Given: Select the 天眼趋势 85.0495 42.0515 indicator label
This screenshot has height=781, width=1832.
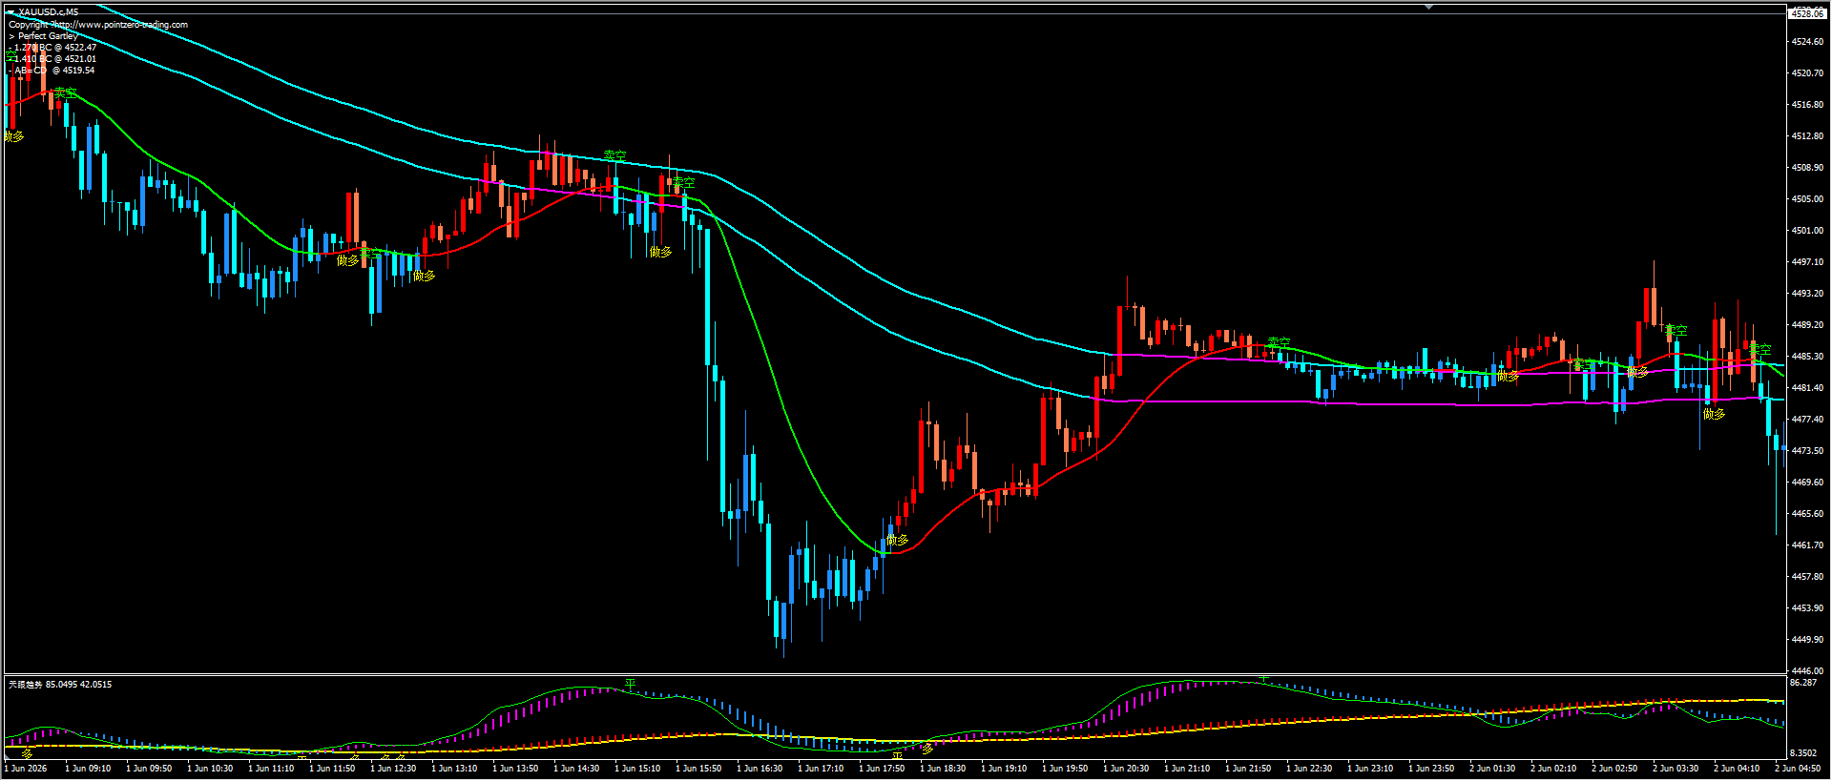Looking at the screenshot, I should pos(60,685).
